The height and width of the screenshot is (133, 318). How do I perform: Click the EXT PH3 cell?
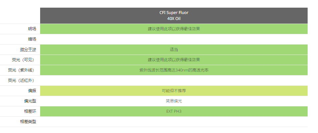(174, 111)
